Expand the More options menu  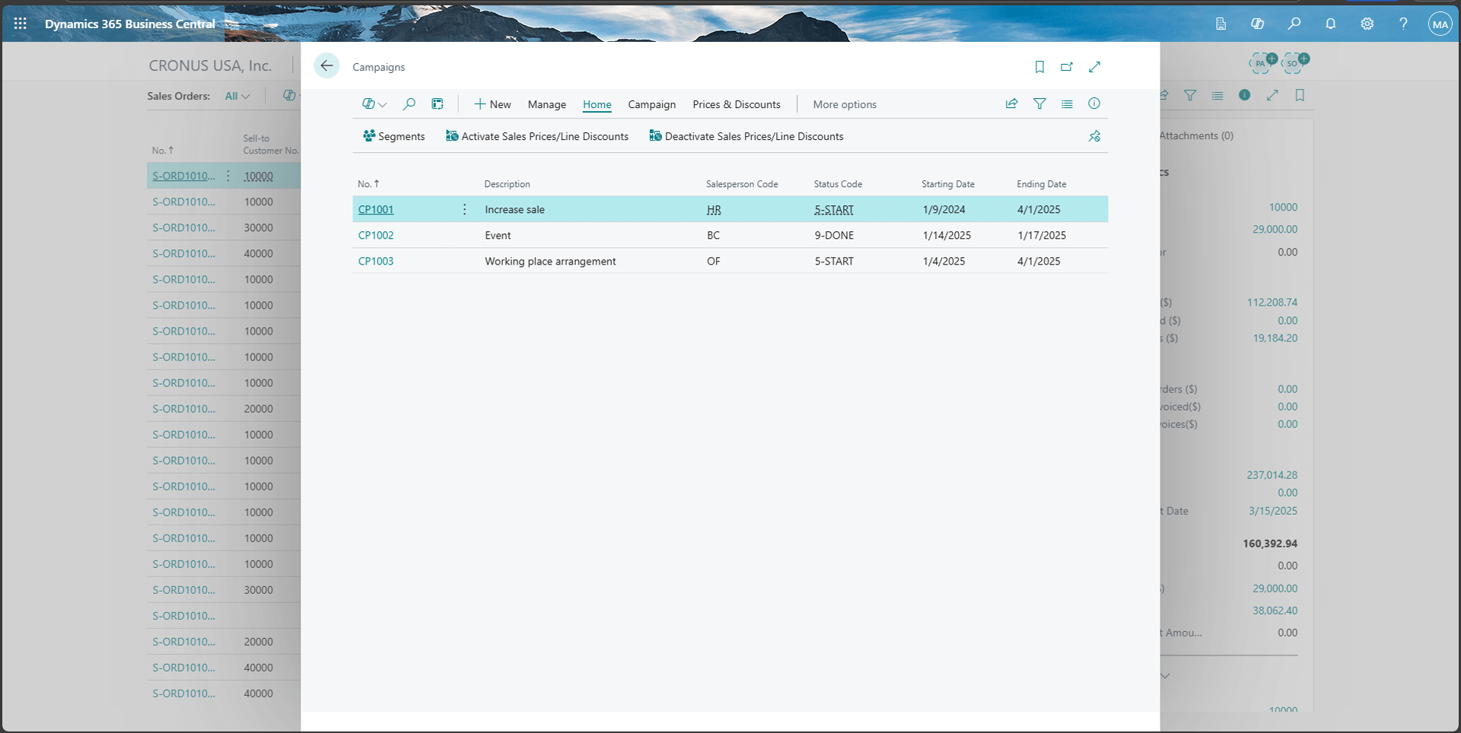[x=845, y=104]
